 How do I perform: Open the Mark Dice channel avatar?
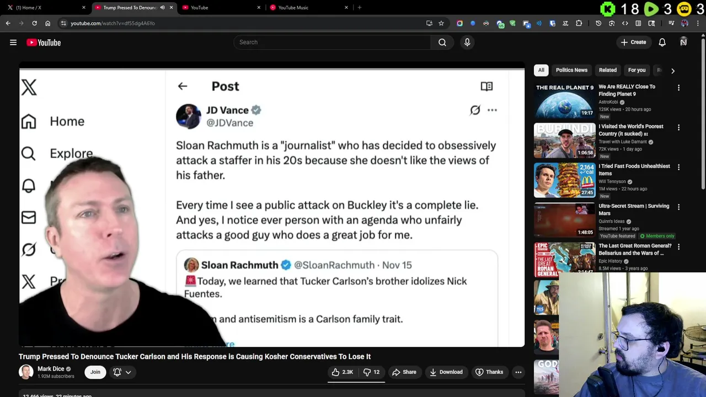coord(26,372)
